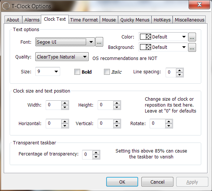Click the Color dropdown's swatch preview

145,37
